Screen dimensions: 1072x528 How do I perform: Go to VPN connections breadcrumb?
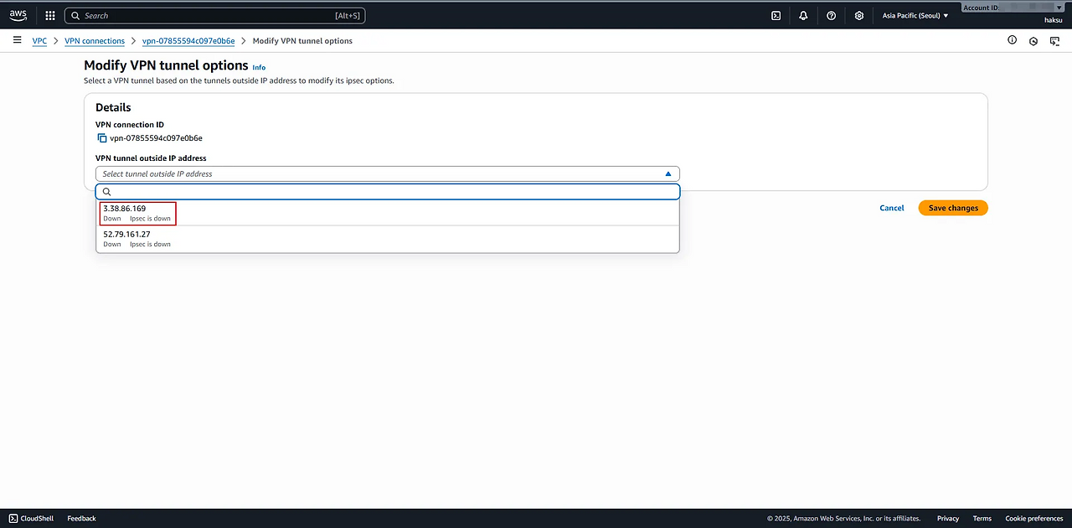pyautogui.click(x=95, y=41)
